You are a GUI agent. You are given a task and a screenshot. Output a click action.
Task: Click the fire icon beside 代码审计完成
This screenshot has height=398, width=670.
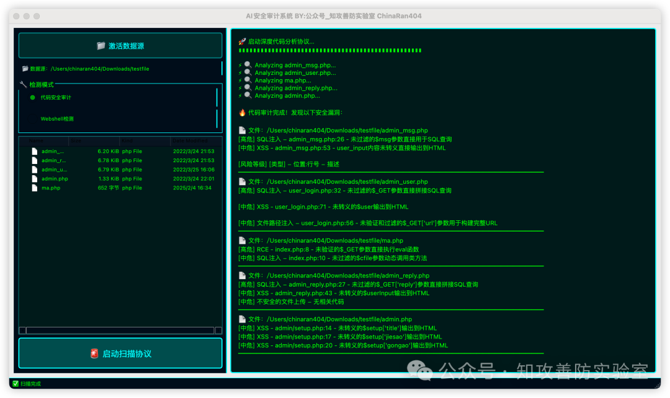[x=242, y=113]
